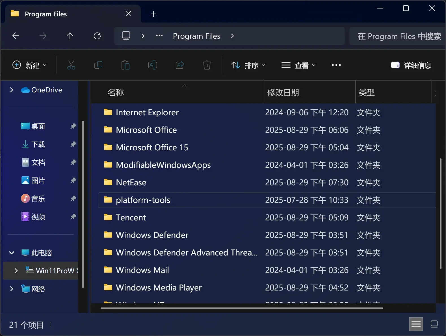Open 桌面 in the navigation pane
Screen dimensions: 446x336
click(38, 126)
